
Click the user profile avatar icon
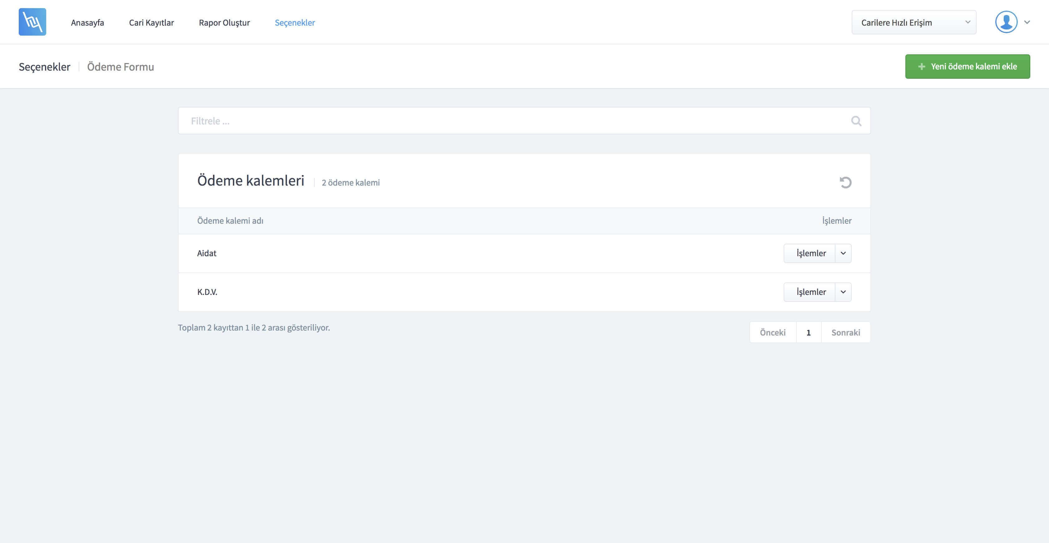pyautogui.click(x=1006, y=22)
